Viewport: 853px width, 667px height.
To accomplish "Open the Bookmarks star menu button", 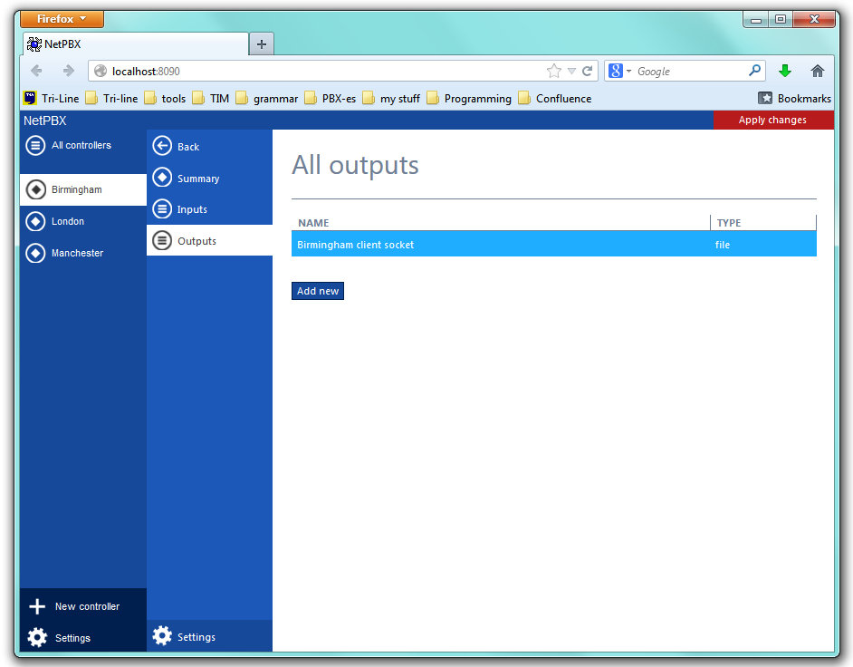I will coord(795,98).
